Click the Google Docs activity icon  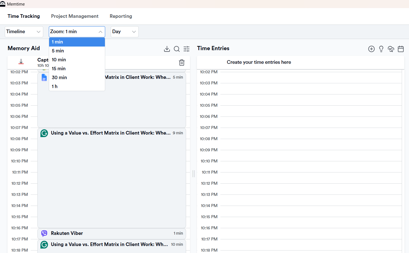tap(44, 77)
